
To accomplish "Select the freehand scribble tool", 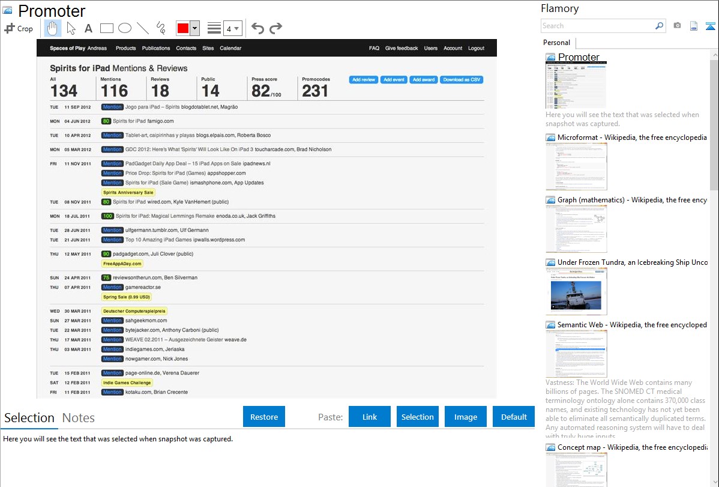I will point(161,28).
